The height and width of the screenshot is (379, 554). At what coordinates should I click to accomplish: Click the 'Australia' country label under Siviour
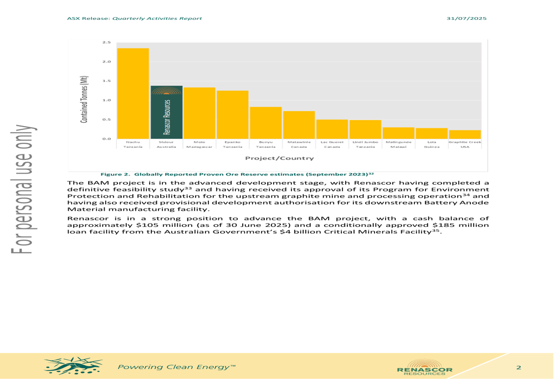(166, 147)
